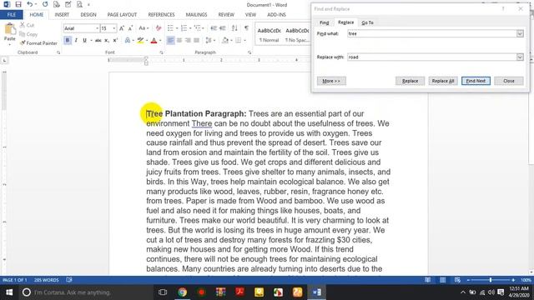Toggle Center alignment
The width and height of the screenshot is (534, 300).
point(179,41)
